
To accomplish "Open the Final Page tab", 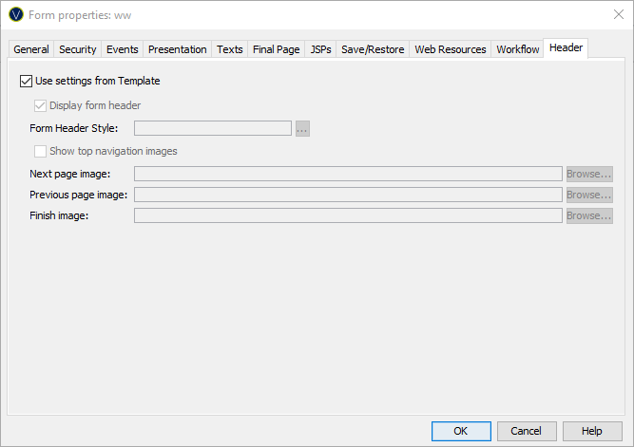I will 276,49.
